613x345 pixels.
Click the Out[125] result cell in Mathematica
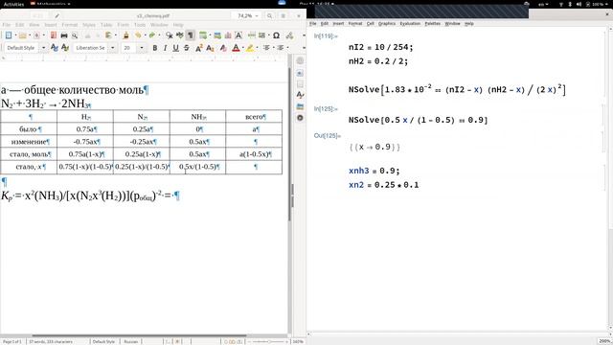[x=375, y=147]
